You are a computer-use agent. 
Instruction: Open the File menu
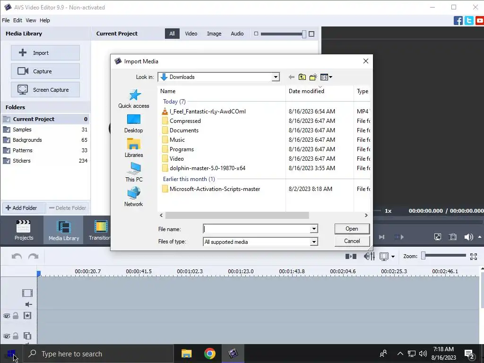[6, 20]
